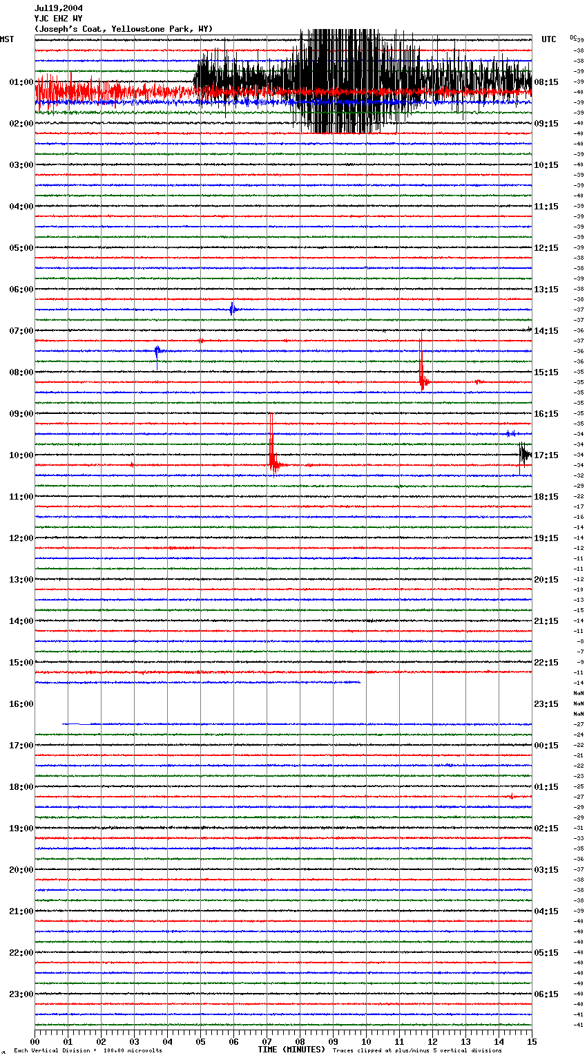The image size is (587, 1060).
Task: Click the 07:00 MST time label
Action: [x=21, y=331]
